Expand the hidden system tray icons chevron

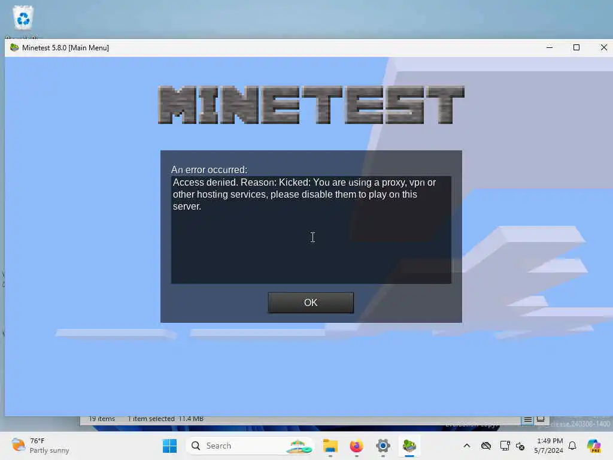click(467, 446)
